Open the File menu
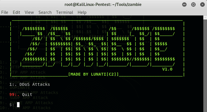Viewport: 207px width, 112px height. point(5,12)
